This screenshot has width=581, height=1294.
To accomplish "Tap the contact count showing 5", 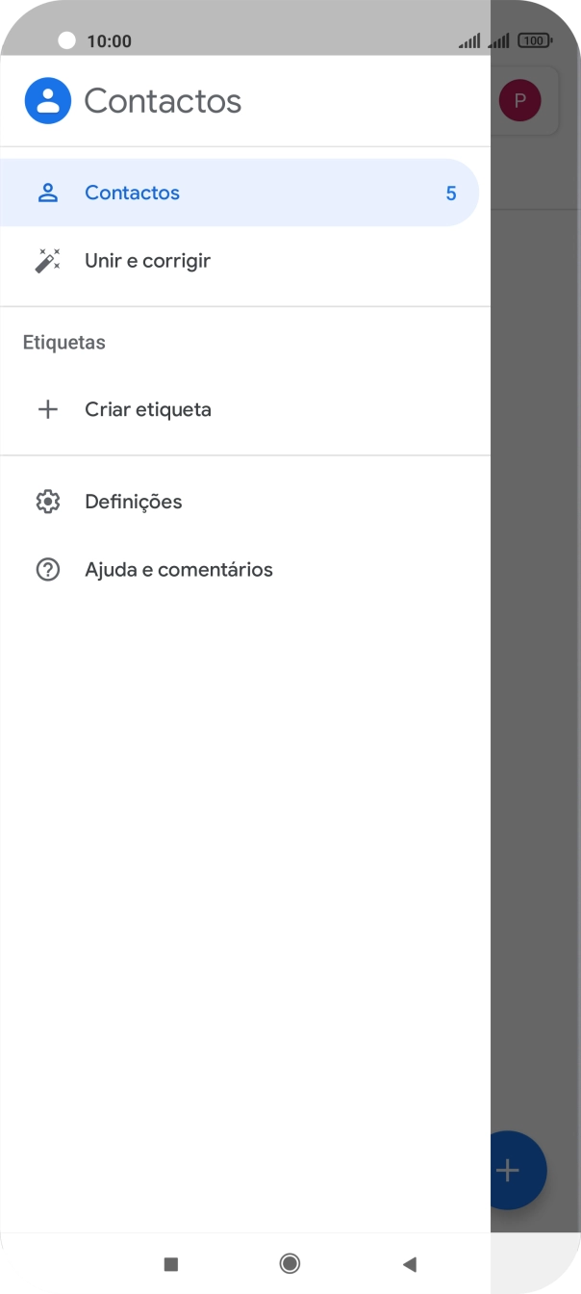I will pos(450,192).
